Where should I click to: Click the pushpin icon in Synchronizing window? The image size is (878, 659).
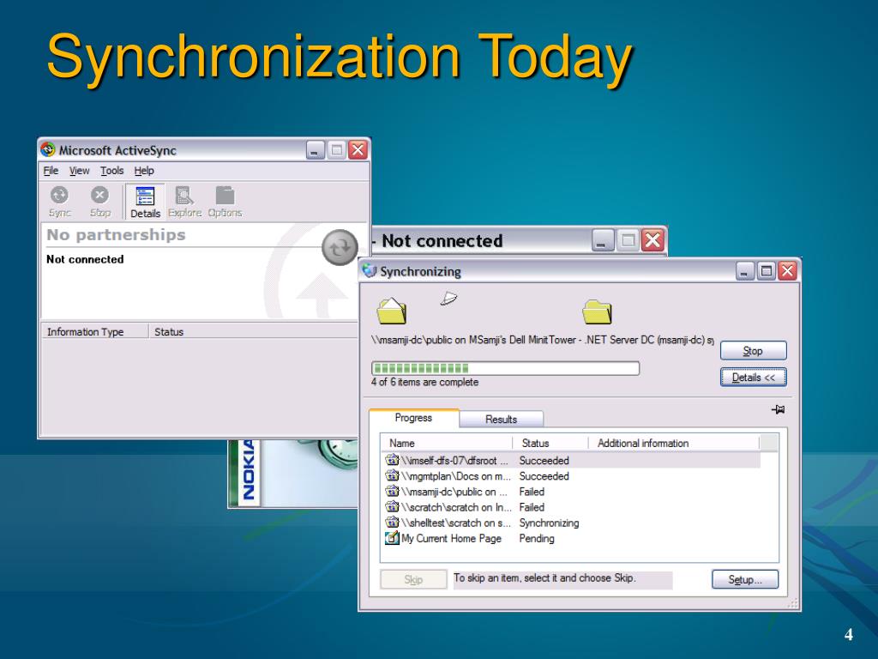pos(778,409)
